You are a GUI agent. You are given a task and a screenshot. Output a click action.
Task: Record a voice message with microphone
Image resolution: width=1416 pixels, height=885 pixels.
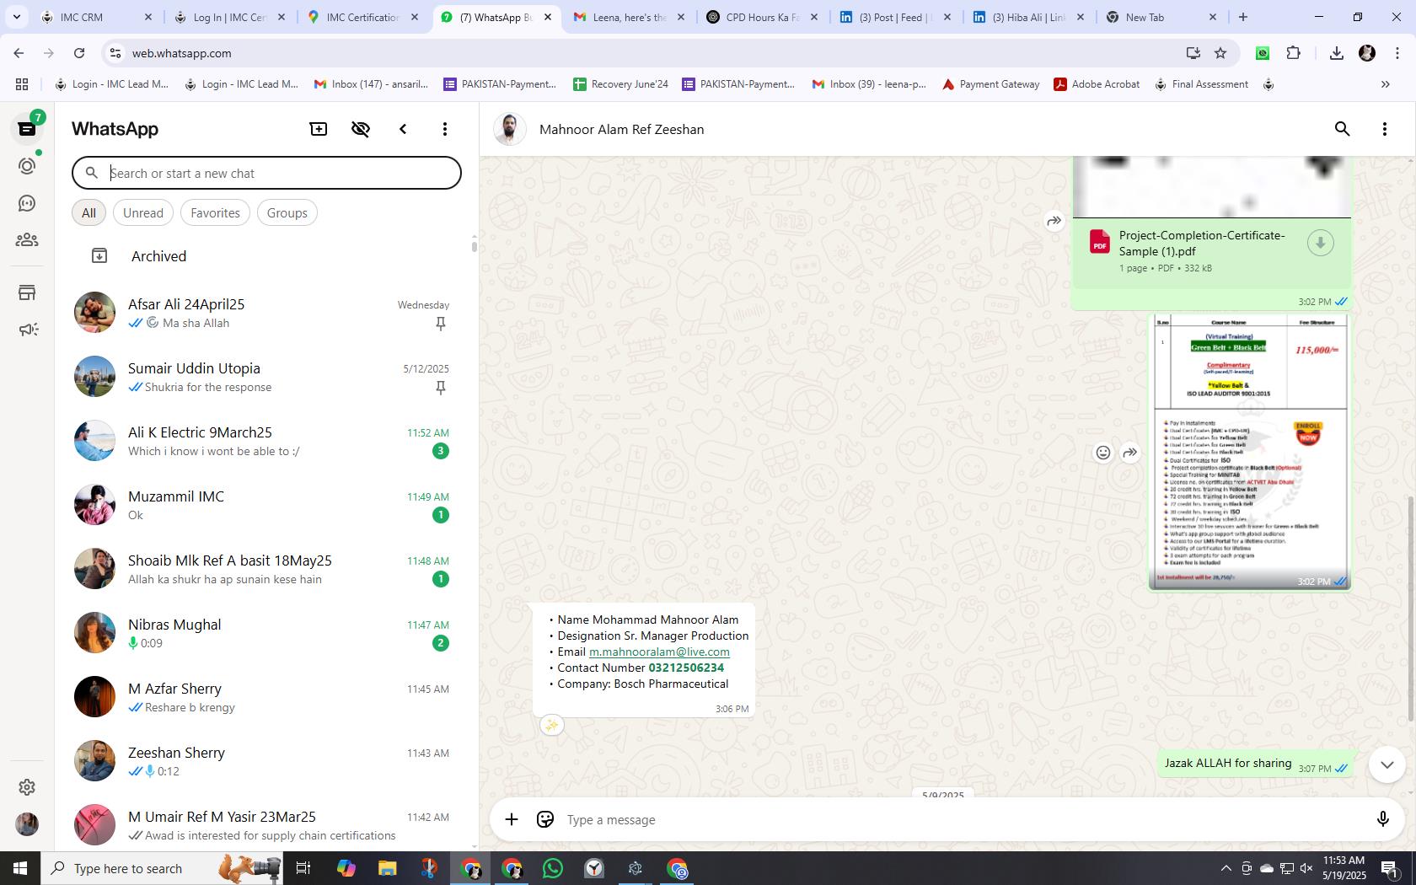(x=1382, y=819)
